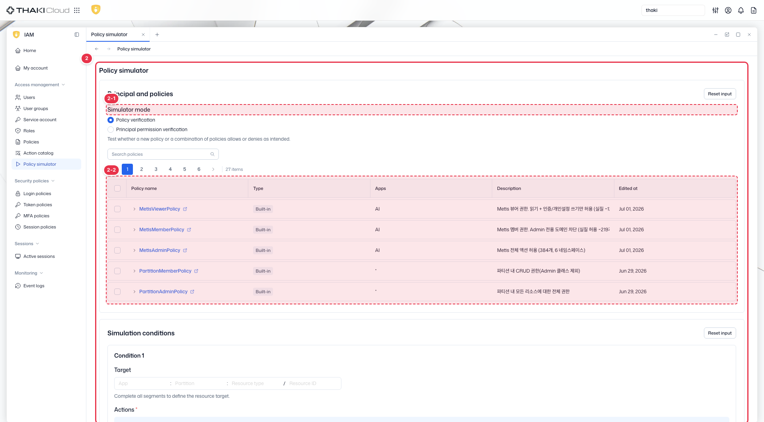Open the MetisMemberPolicy link
764x422 pixels.
162,230
